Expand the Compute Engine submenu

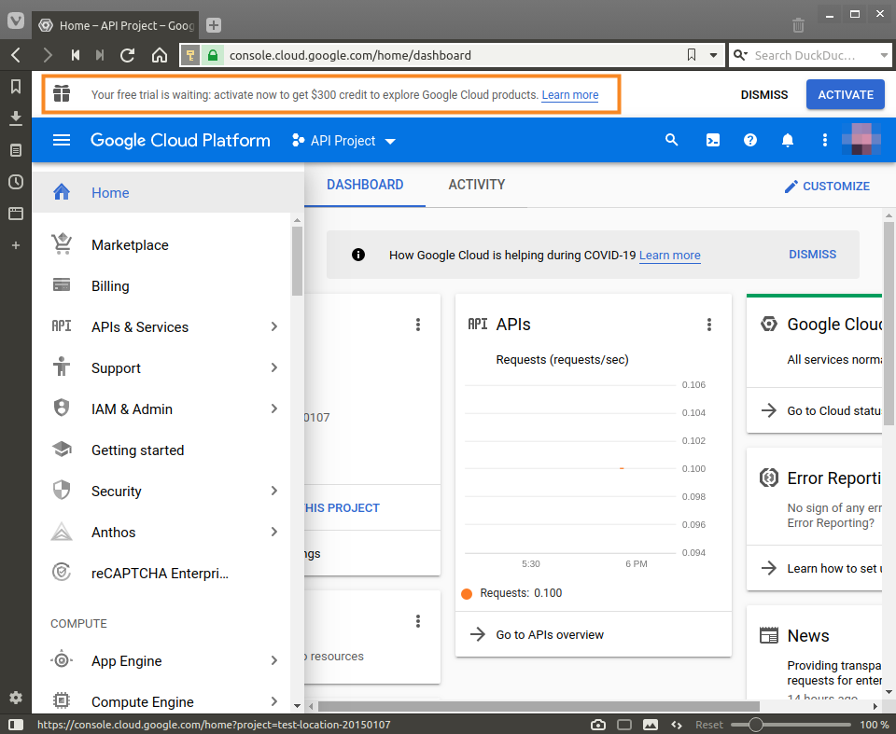click(274, 701)
